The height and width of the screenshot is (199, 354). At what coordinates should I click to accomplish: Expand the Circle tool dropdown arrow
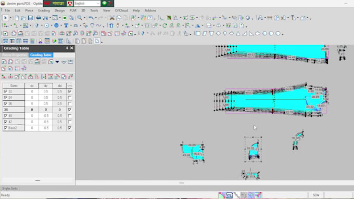tap(51, 25)
